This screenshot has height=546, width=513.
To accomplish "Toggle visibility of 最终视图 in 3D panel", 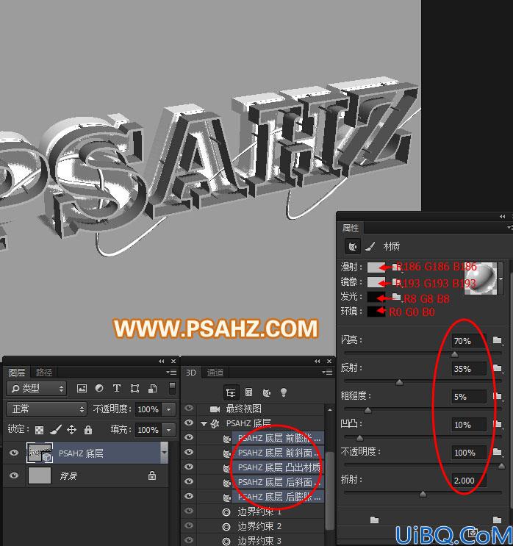I will (x=189, y=408).
